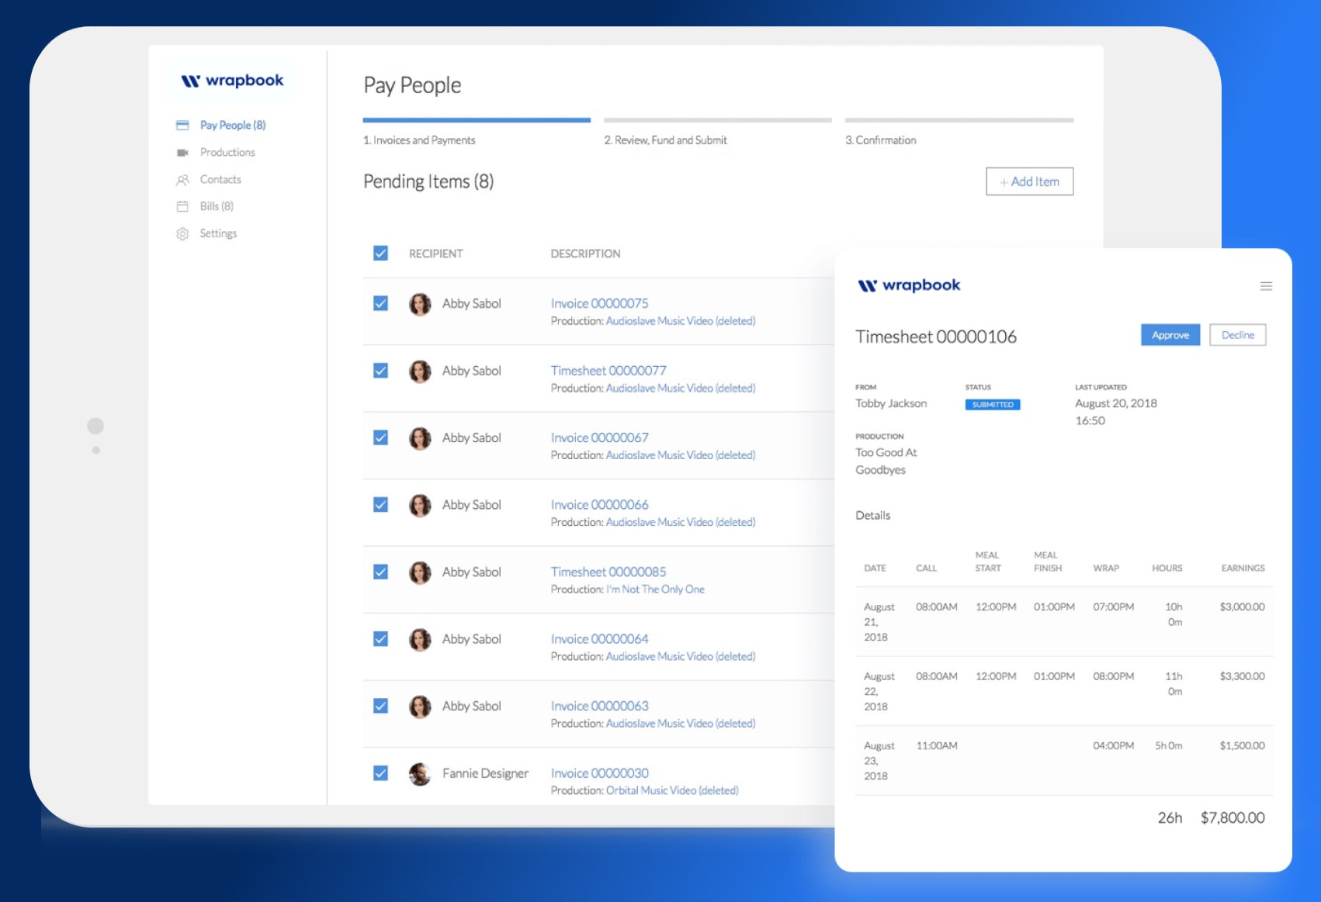Approve Timesheet 00000106
The height and width of the screenshot is (902, 1321).
pyautogui.click(x=1170, y=334)
